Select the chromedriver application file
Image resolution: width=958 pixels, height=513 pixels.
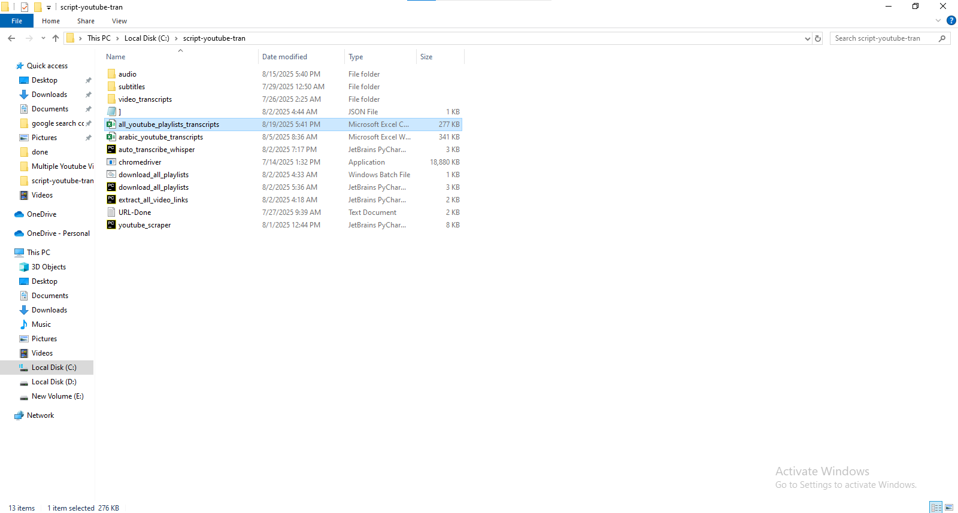point(140,162)
